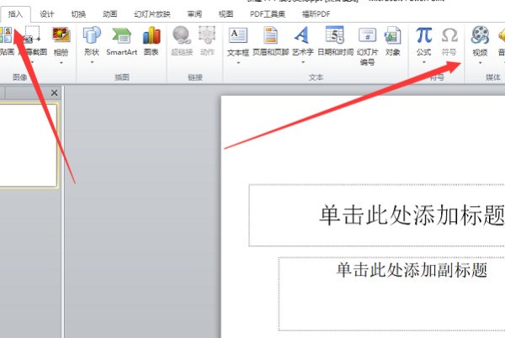Screen dimensions: 505x338
Task: Open the Shapes (形状) gallery icon
Action: [x=92, y=35]
